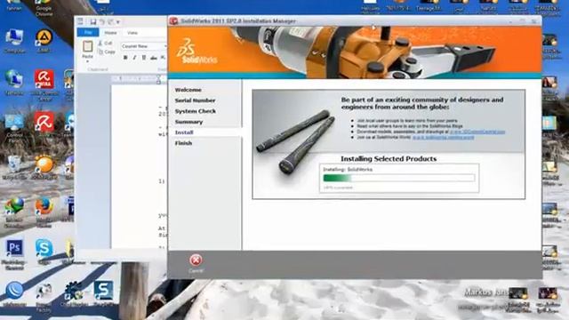Launch Skype desktop shortcut
This screenshot has height=320, width=569.
click(44, 251)
